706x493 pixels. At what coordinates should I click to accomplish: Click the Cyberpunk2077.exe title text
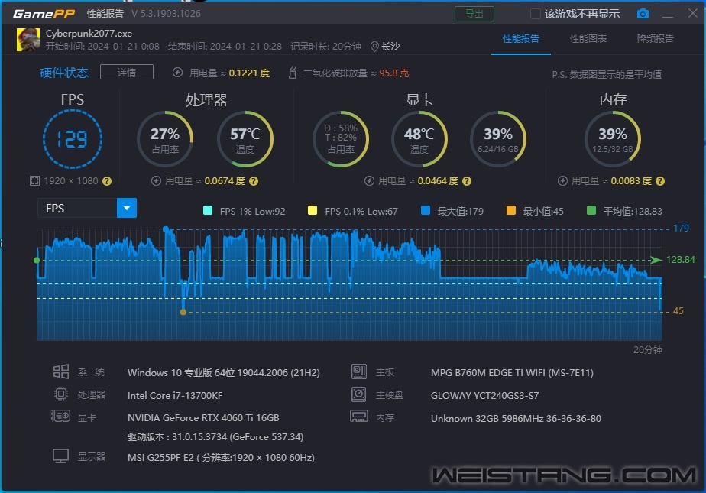click(89, 34)
